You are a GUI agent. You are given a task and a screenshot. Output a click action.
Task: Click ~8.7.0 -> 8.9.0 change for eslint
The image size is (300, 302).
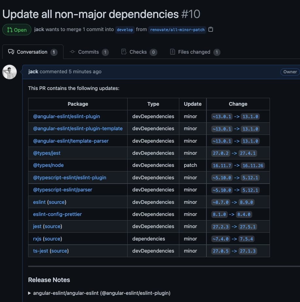[233, 202]
